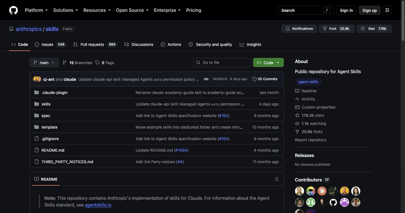The height and width of the screenshot is (213, 405).
Task: Open the agentskills.io link
Action: pos(98,205)
